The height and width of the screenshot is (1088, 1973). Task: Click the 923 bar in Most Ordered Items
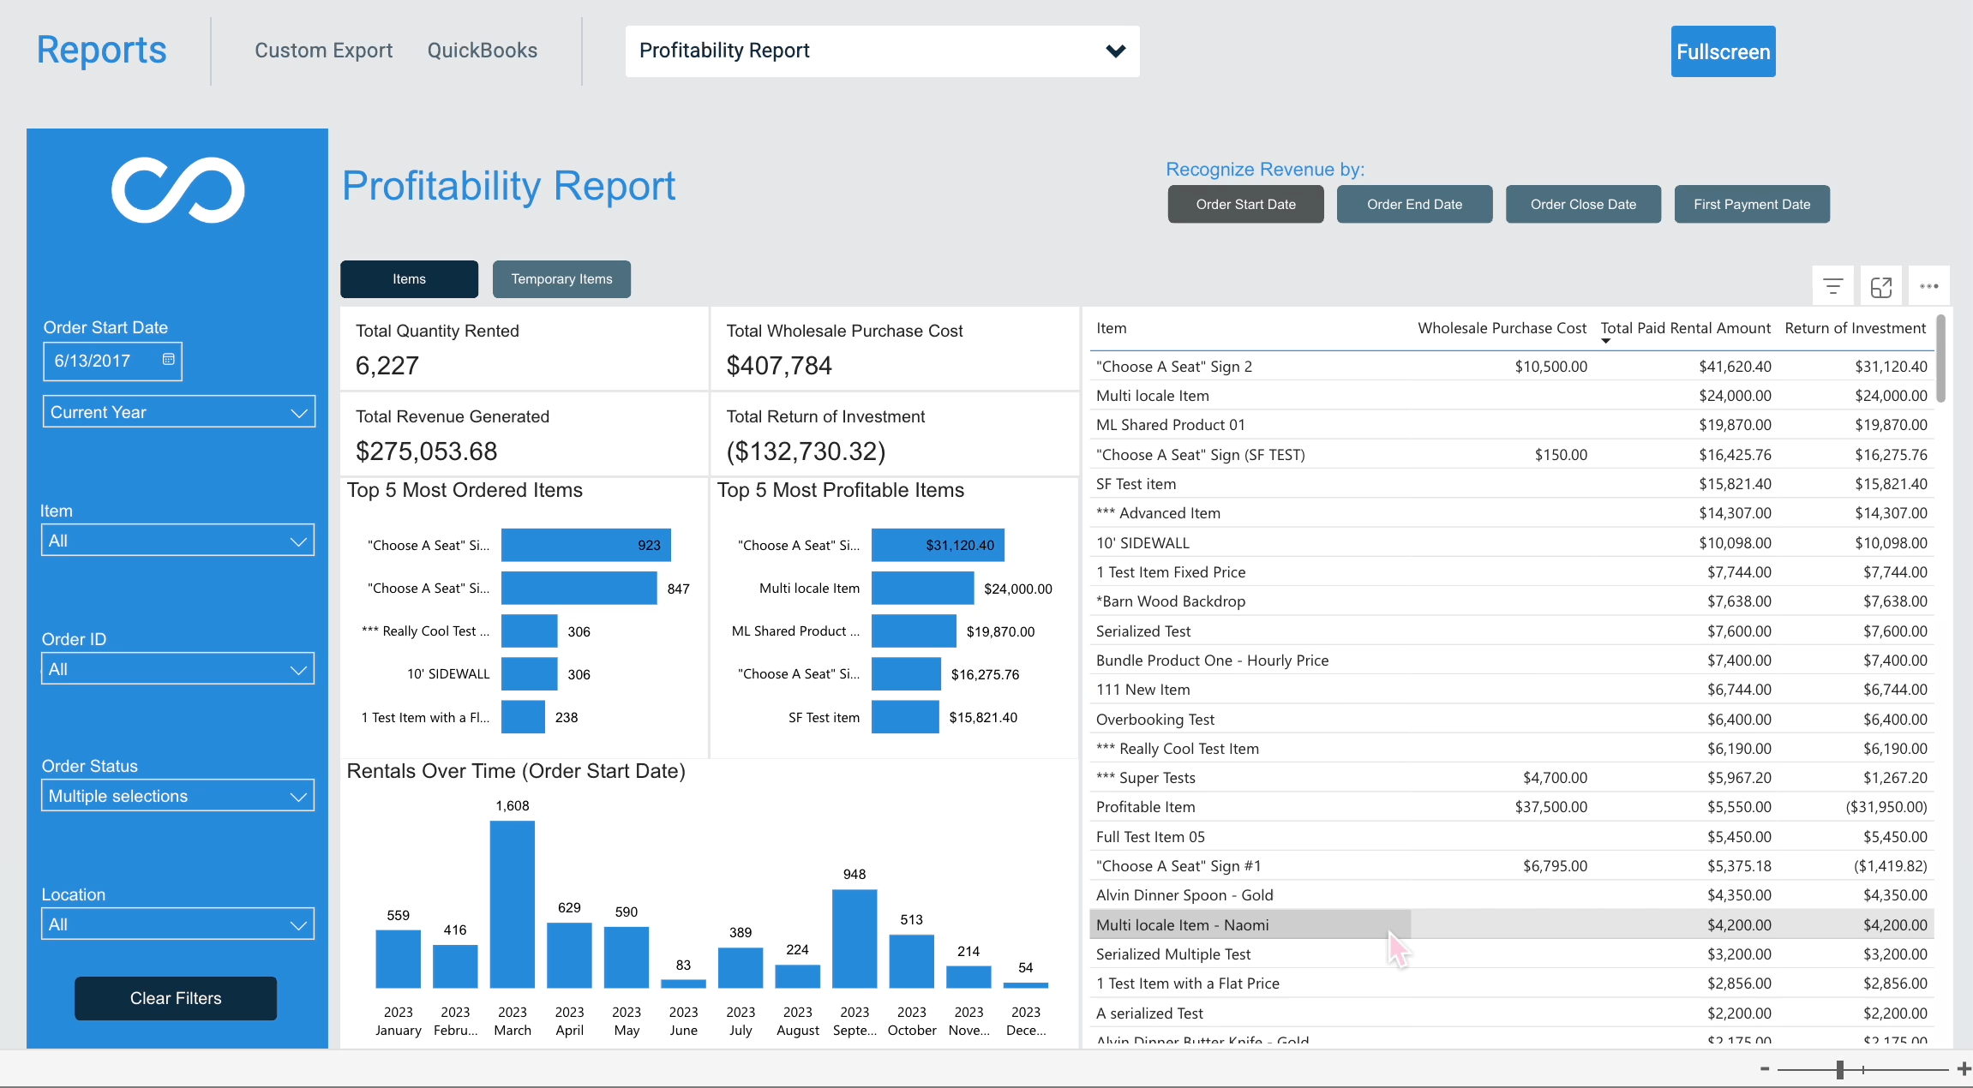tap(586, 545)
